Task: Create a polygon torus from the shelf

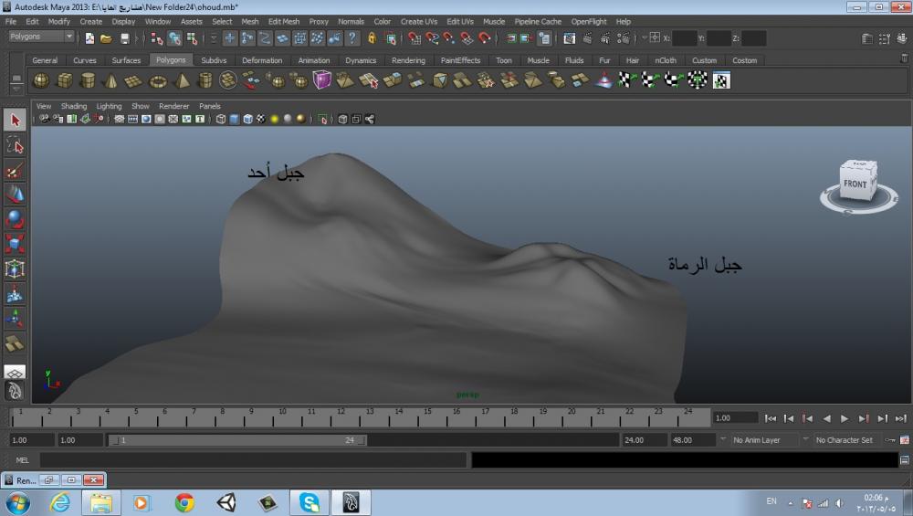Action: coord(158,80)
